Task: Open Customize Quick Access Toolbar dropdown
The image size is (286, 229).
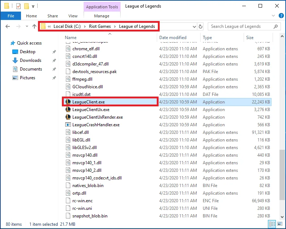Action: pos(33,7)
